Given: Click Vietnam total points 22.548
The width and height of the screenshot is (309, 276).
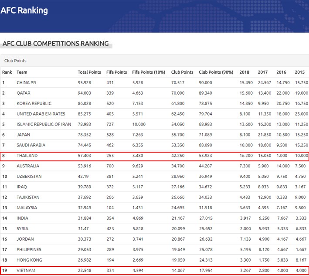Looking at the screenshot, I should coord(85,271).
